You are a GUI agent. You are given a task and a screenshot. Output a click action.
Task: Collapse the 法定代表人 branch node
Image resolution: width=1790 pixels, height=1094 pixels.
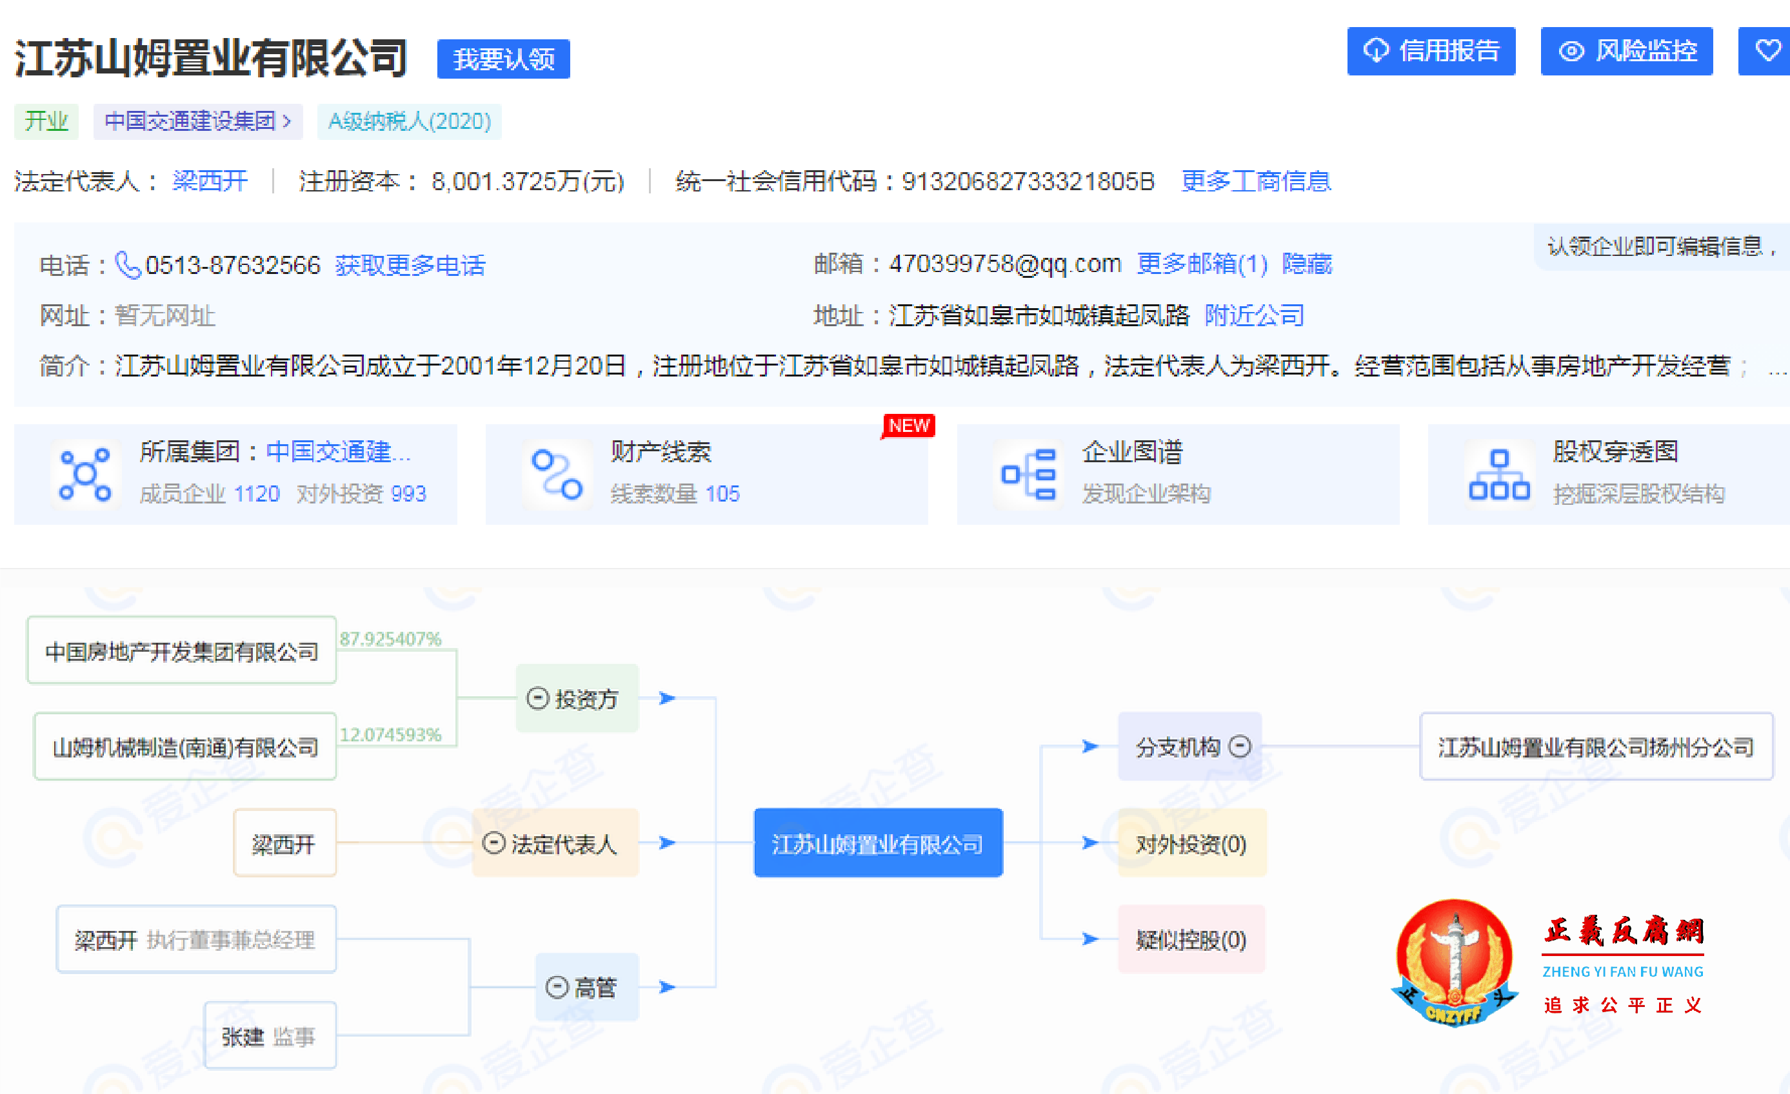tap(495, 843)
